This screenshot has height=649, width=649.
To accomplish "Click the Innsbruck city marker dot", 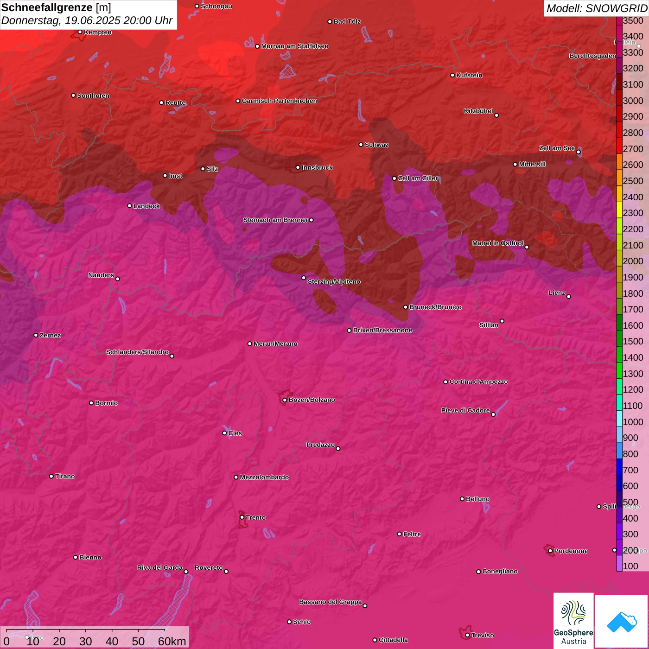I will [298, 167].
